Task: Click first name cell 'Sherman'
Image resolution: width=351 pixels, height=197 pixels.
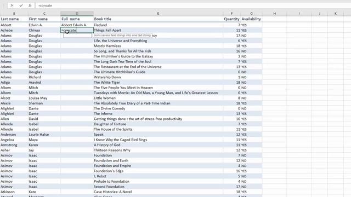Action: pos(44,103)
